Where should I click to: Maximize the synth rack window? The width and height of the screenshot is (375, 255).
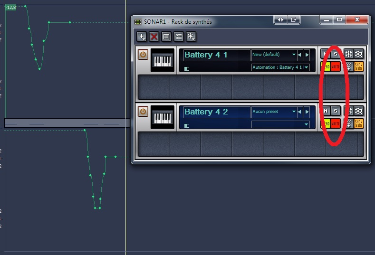[339, 20]
